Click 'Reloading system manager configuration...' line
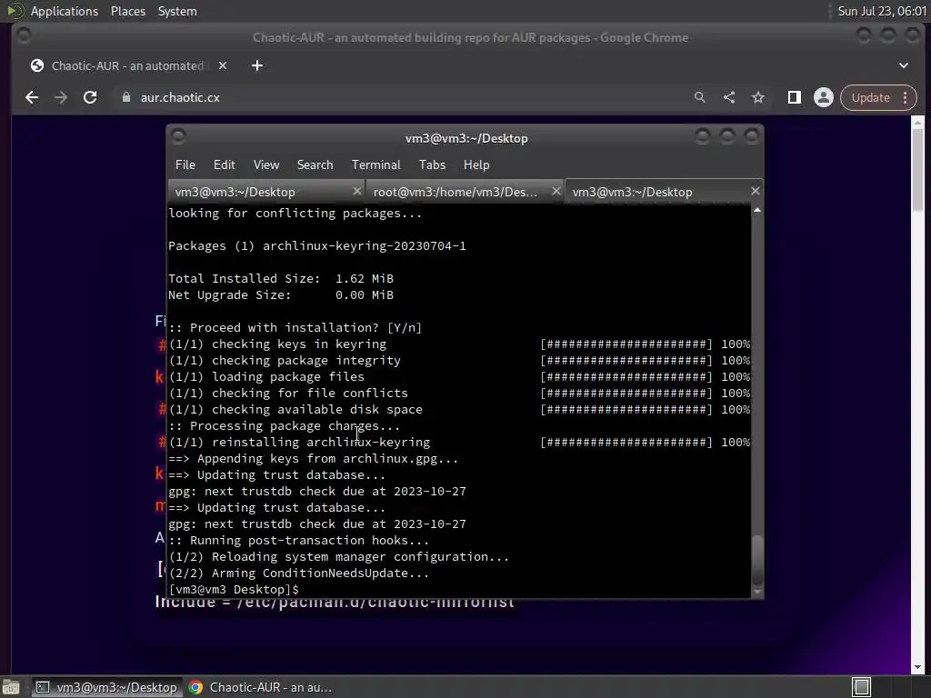This screenshot has height=698, width=931. [338, 557]
